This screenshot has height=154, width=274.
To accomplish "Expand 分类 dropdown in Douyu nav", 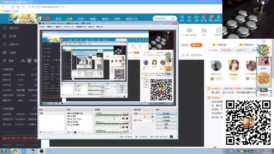I will point(81,19).
